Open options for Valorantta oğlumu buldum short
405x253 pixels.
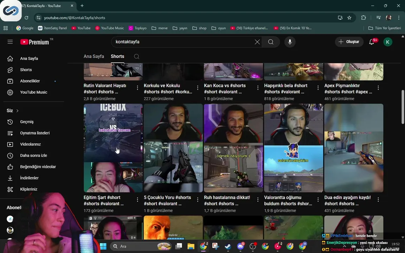318,200
